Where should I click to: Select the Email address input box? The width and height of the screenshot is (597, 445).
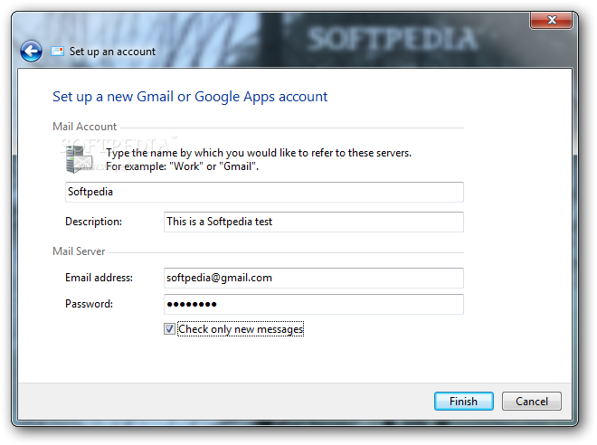(314, 278)
